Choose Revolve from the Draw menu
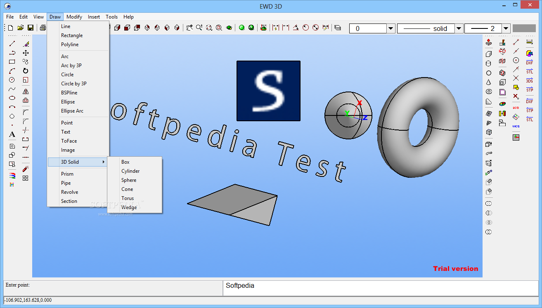Screen dimensions: 542x308 (x=69, y=192)
